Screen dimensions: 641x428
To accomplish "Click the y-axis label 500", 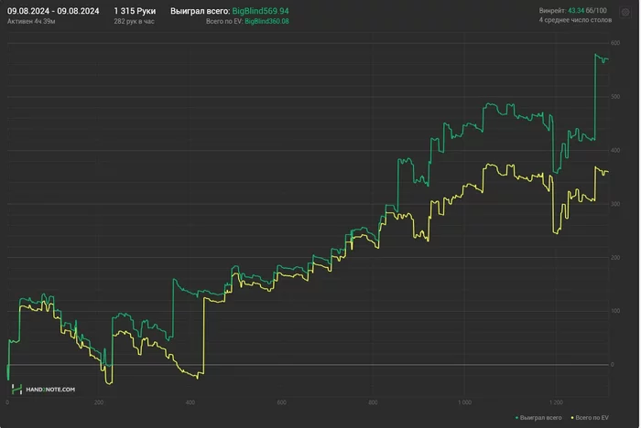I will [615, 97].
